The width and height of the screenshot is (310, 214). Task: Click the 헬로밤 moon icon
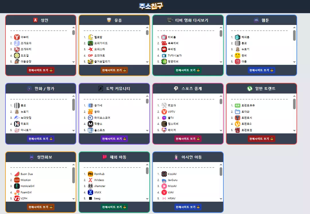tap(90, 37)
